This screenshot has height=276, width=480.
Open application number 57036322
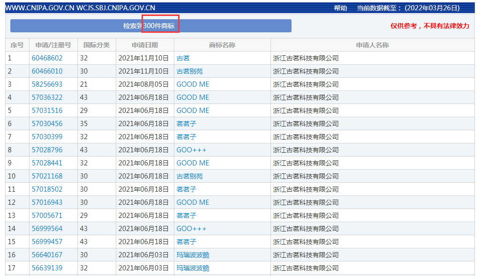point(47,97)
